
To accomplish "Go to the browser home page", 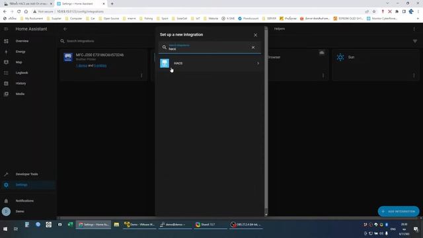I will tap(26, 12).
